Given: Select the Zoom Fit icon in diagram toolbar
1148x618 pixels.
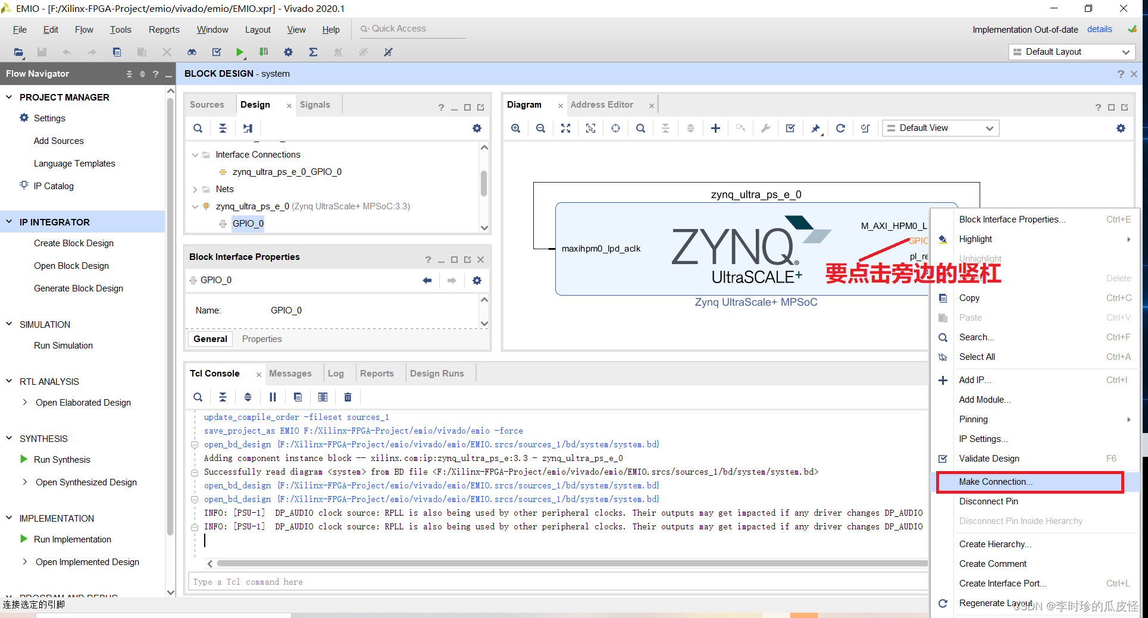Looking at the screenshot, I should [x=565, y=128].
